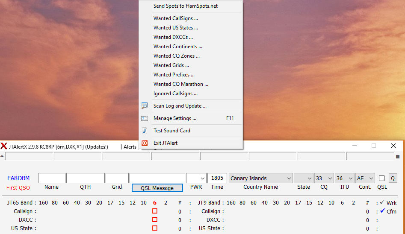This screenshot has width=405, height=234.
Task: Click the Test Sound Card music note icon
Action: [x=145, y=131]
